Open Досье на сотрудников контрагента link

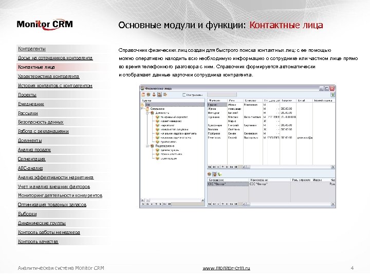[55, 57]
